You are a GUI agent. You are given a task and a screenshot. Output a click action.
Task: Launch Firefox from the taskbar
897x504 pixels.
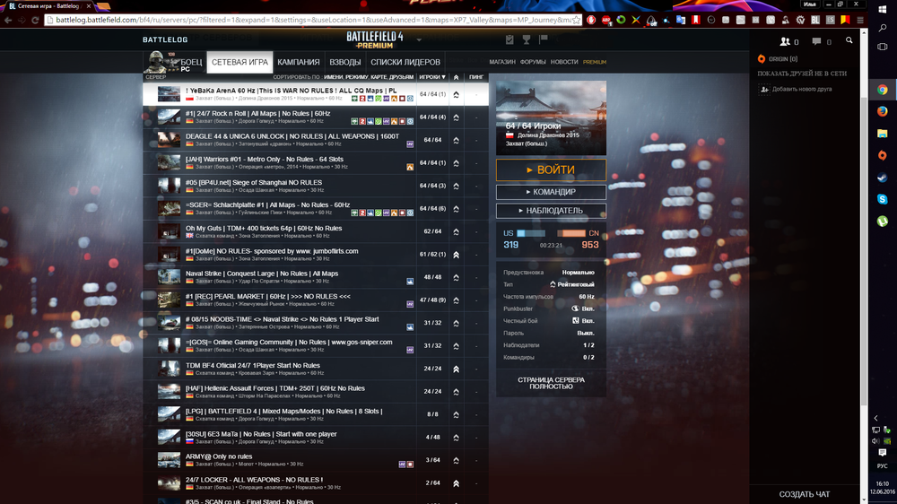[883, 111]
